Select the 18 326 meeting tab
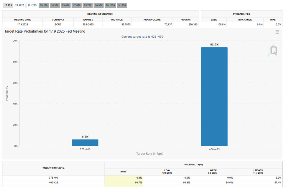Viewport: 286px width, 188px height. click(55, 5)
